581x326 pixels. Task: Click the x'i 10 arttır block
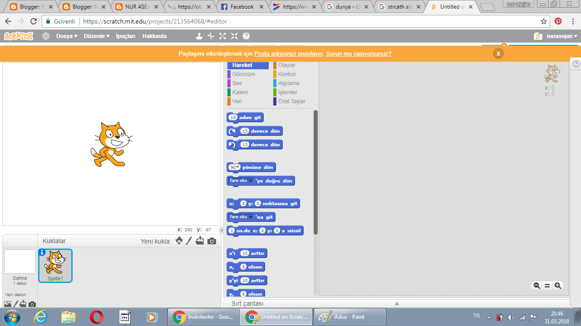tap(247, 253)
